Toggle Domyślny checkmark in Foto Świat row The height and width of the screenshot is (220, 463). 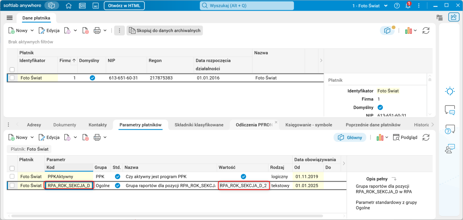(92, 78)
